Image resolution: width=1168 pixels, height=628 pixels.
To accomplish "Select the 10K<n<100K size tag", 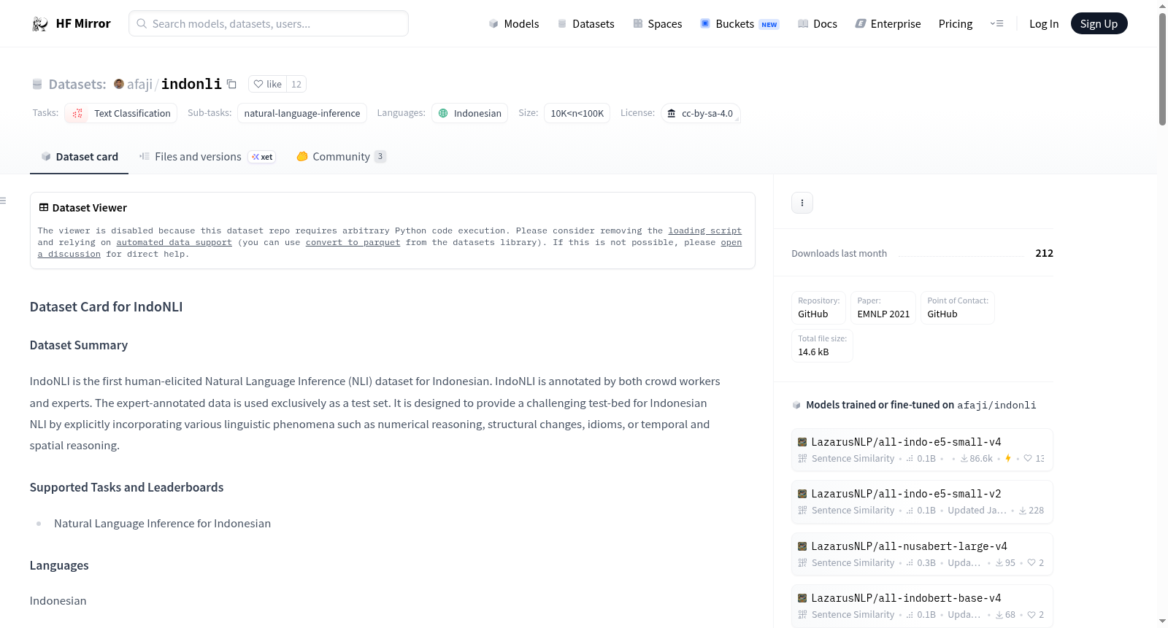I will [x=577, y=113].
